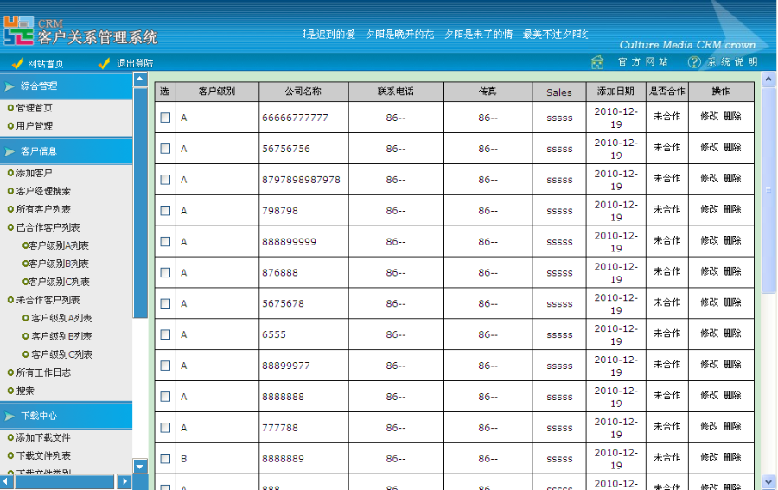Click sidebar horizontal scrollbar left arrow
The width and height of the screenshot is (778, 490).
point(6,481)
